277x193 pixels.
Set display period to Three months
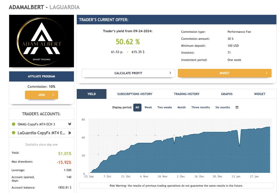[201, 107]
